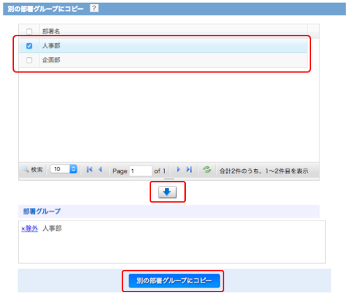Jump to last page of list
Screen dimensions: 348x295
(189, 170)
